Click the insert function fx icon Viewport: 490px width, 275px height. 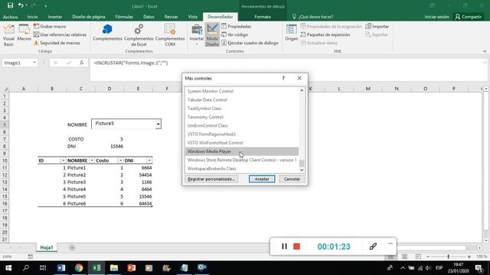pyautogui.click(x=82, y=63)
